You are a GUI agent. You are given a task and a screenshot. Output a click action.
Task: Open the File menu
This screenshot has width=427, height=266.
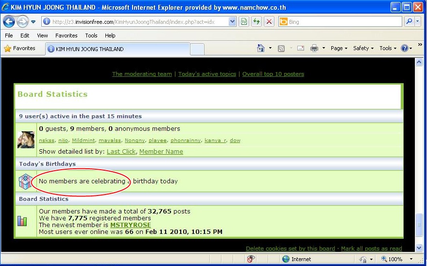(9, 35)
